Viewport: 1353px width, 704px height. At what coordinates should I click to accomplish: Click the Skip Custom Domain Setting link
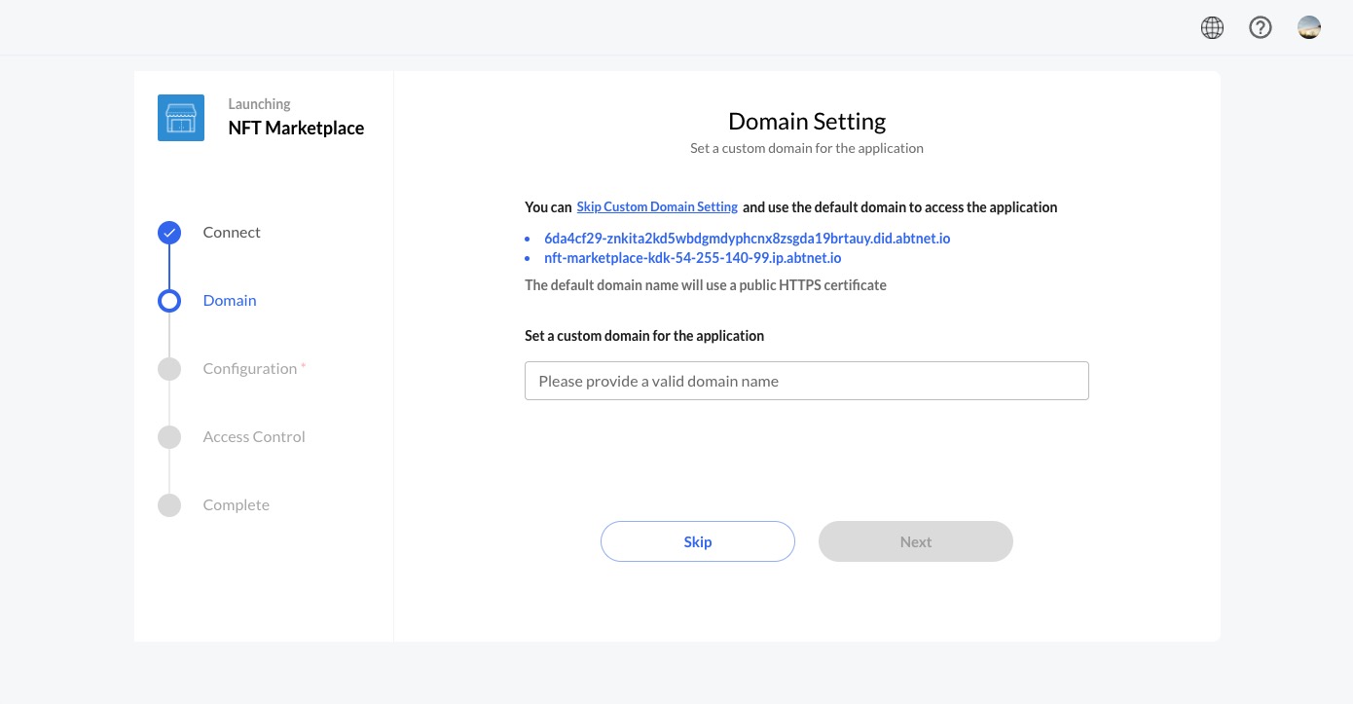click(x=657, y=206)
